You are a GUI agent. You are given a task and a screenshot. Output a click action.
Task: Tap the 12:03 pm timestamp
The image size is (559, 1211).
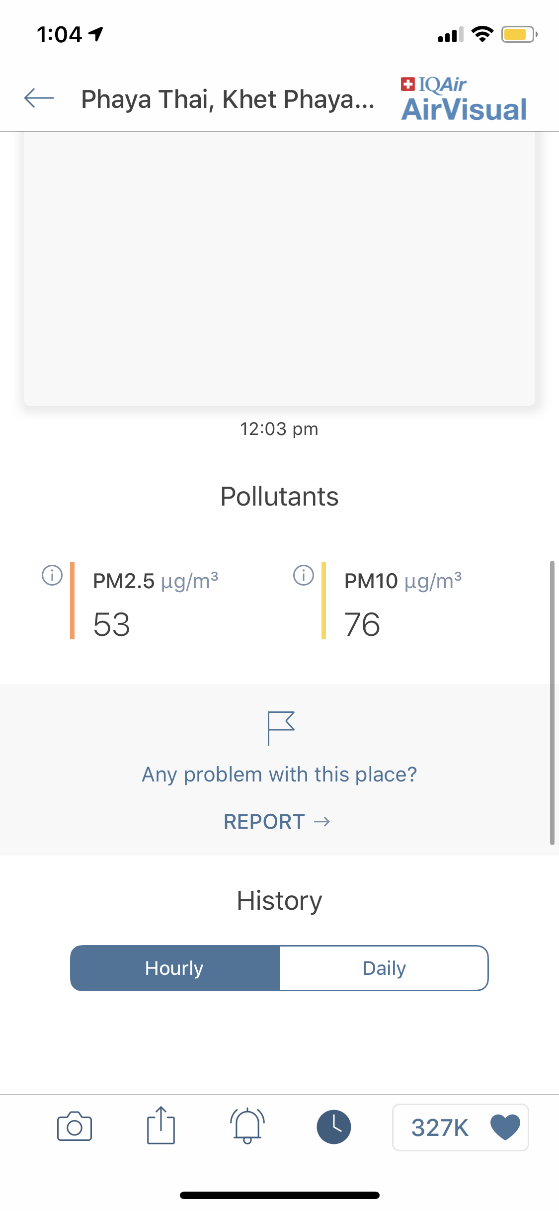[279, 429]
